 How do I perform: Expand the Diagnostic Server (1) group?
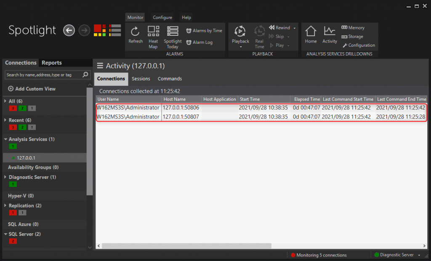5,177
